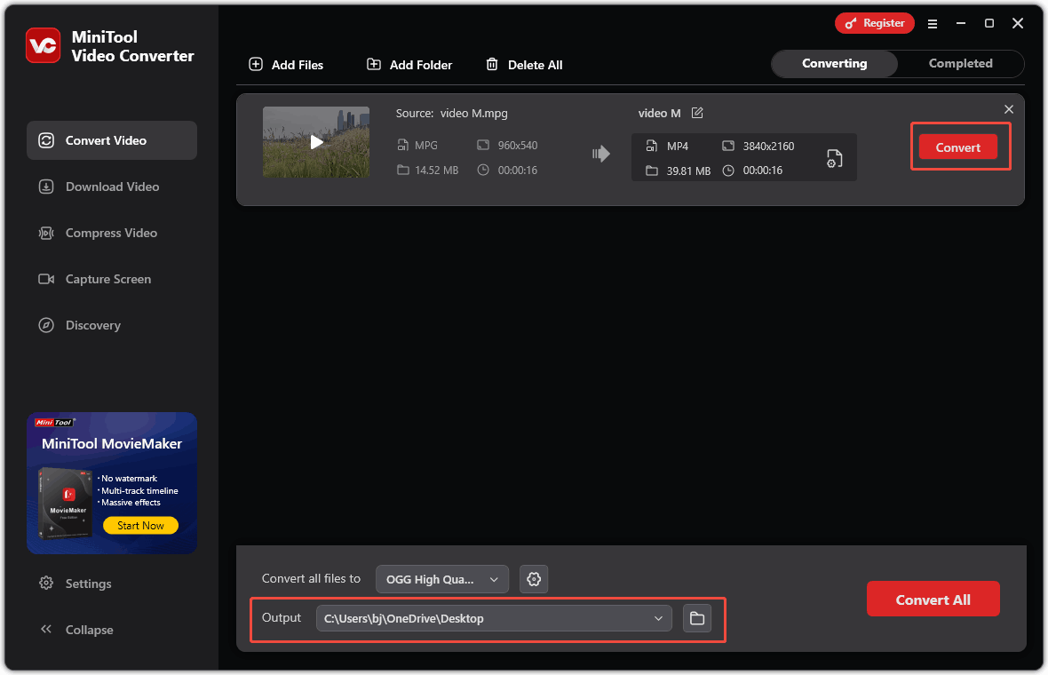This screenshot has width=1048, height=675.
Task: Minimize the Video Converter window
Action: coord(960,23)
